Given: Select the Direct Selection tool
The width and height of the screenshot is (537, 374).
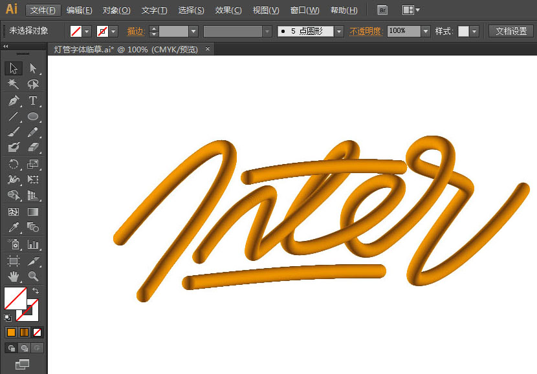Looking at the screenshot, I should point(33,68).
